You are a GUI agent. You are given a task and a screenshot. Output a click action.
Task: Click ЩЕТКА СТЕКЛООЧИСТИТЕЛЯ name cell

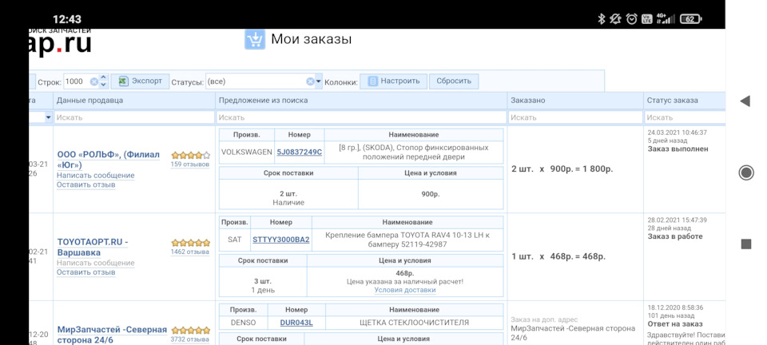point(415,323)
